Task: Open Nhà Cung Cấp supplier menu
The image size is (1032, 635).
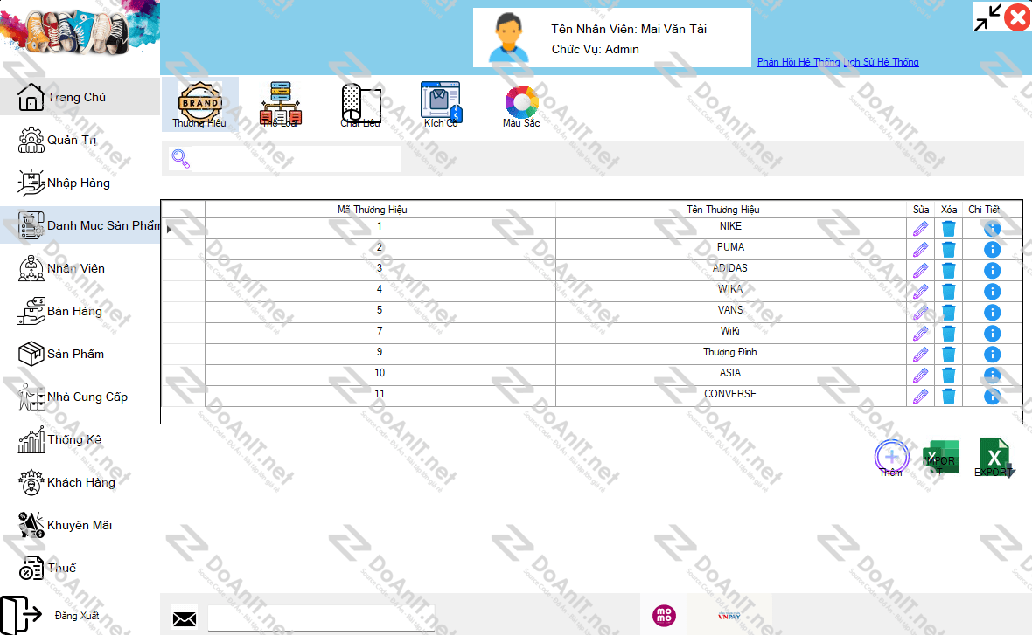Action: click(80, 397)
